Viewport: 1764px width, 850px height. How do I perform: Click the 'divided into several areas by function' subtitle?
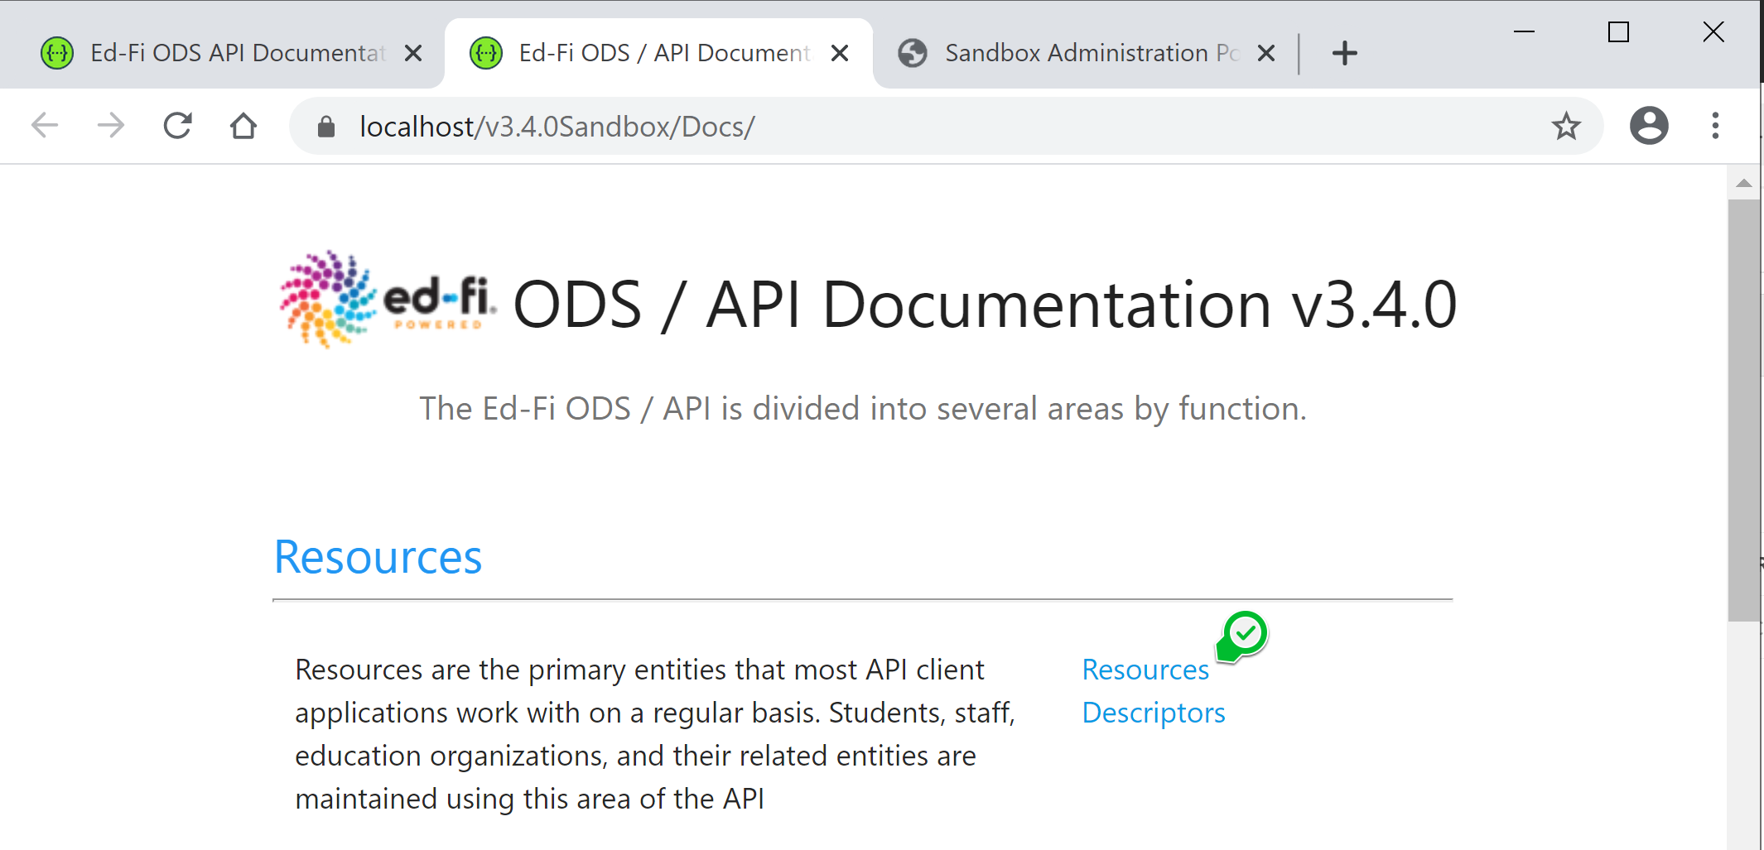1013,409
